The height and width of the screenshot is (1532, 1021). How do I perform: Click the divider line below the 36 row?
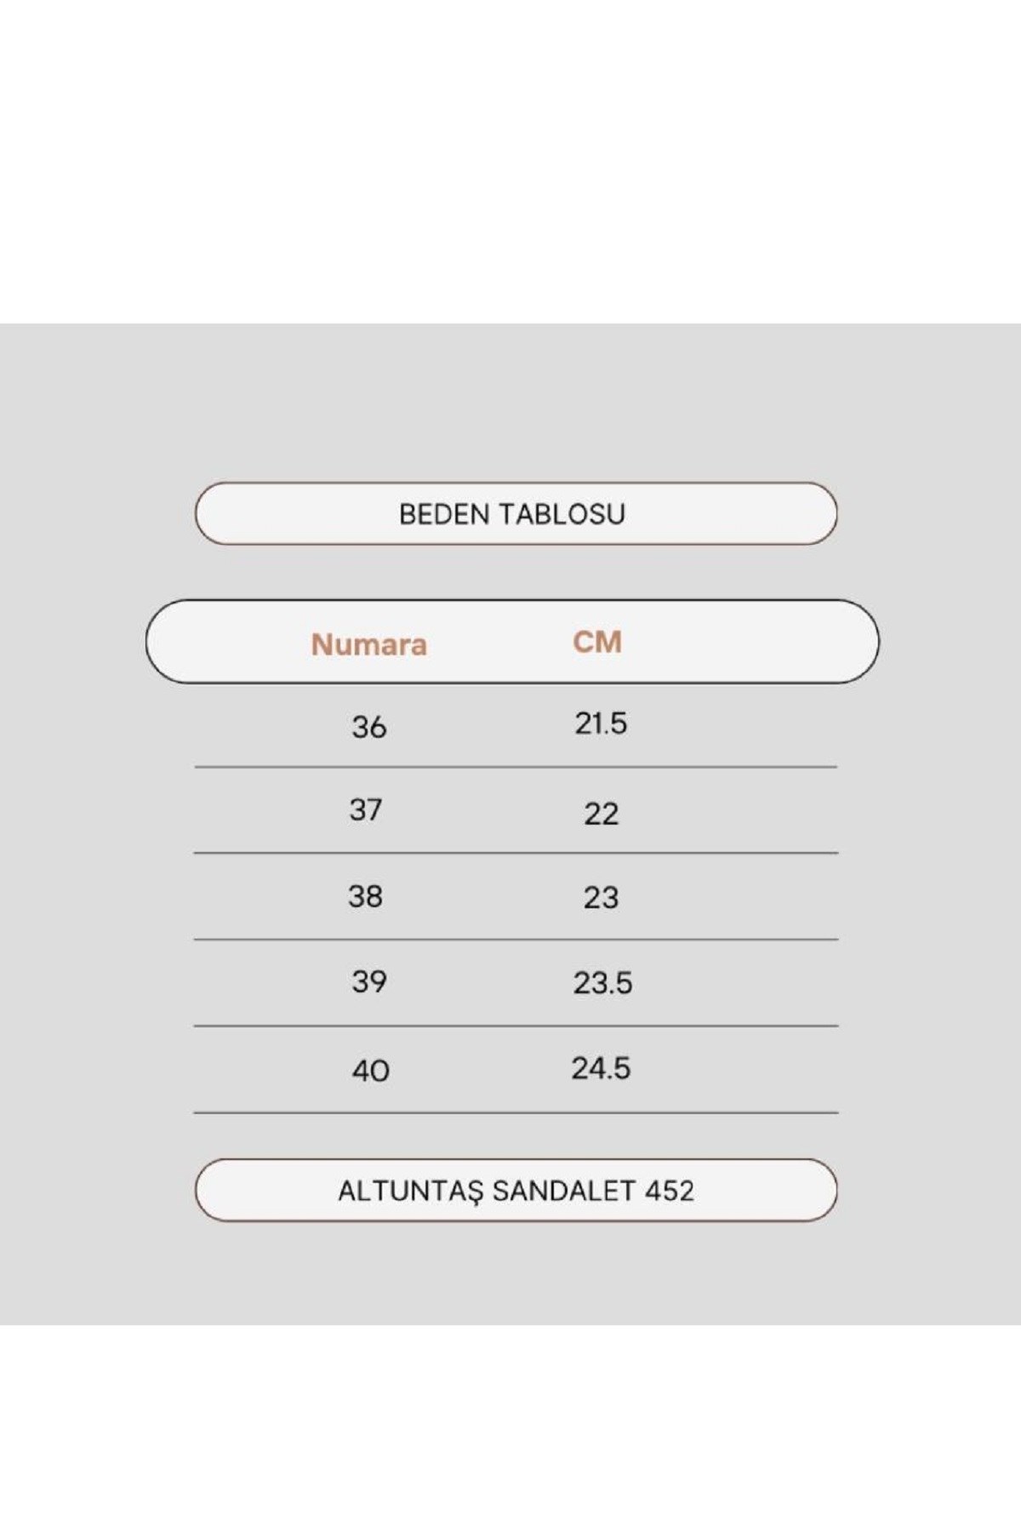click(516, 767)
